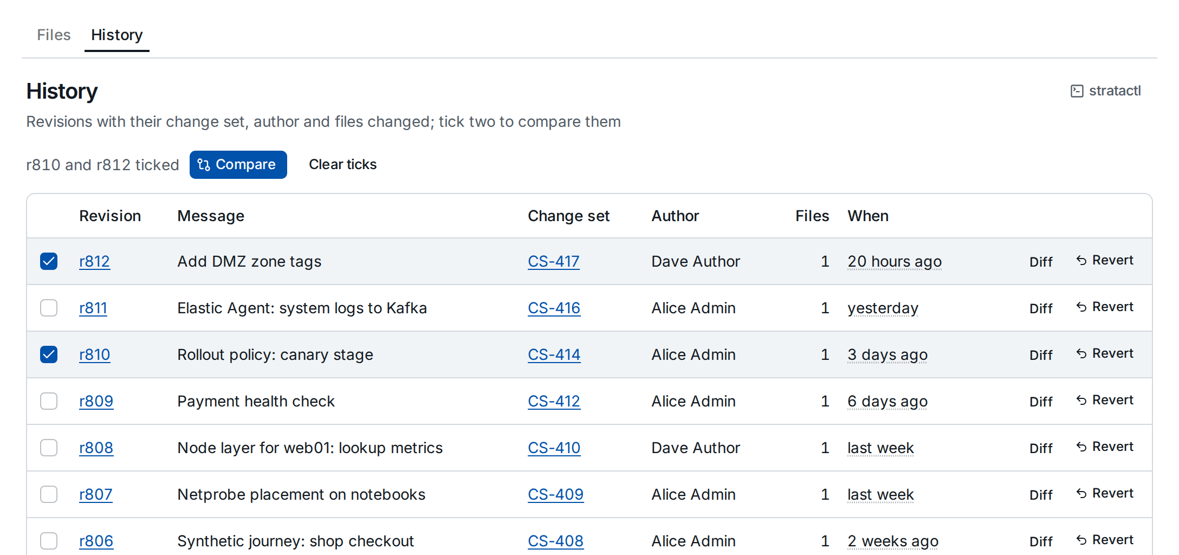The image size is (1179, 555).
Task: Click 'Elastic Agent: system logs to Kafka' message
Action: tap(302, 308)
